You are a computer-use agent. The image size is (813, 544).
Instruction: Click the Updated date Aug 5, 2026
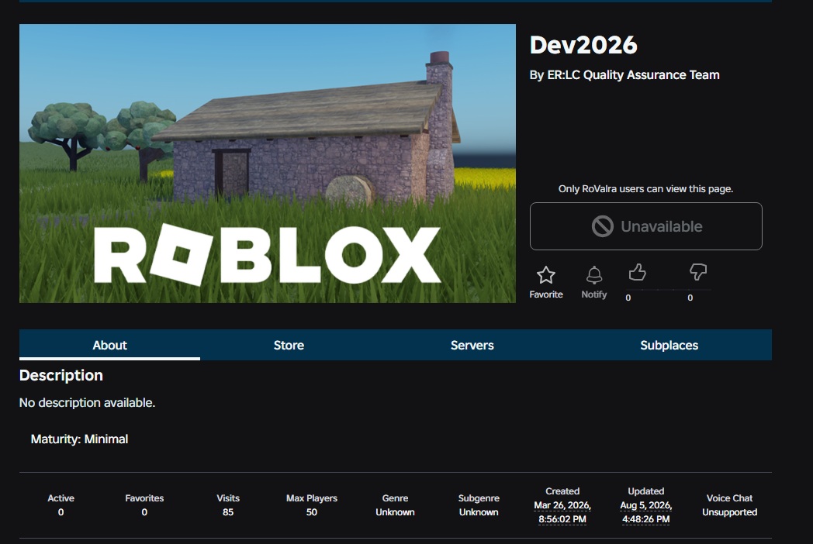coord(645,505)
